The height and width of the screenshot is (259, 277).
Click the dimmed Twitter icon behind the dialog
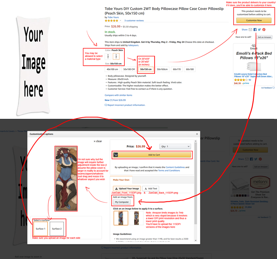256,159
